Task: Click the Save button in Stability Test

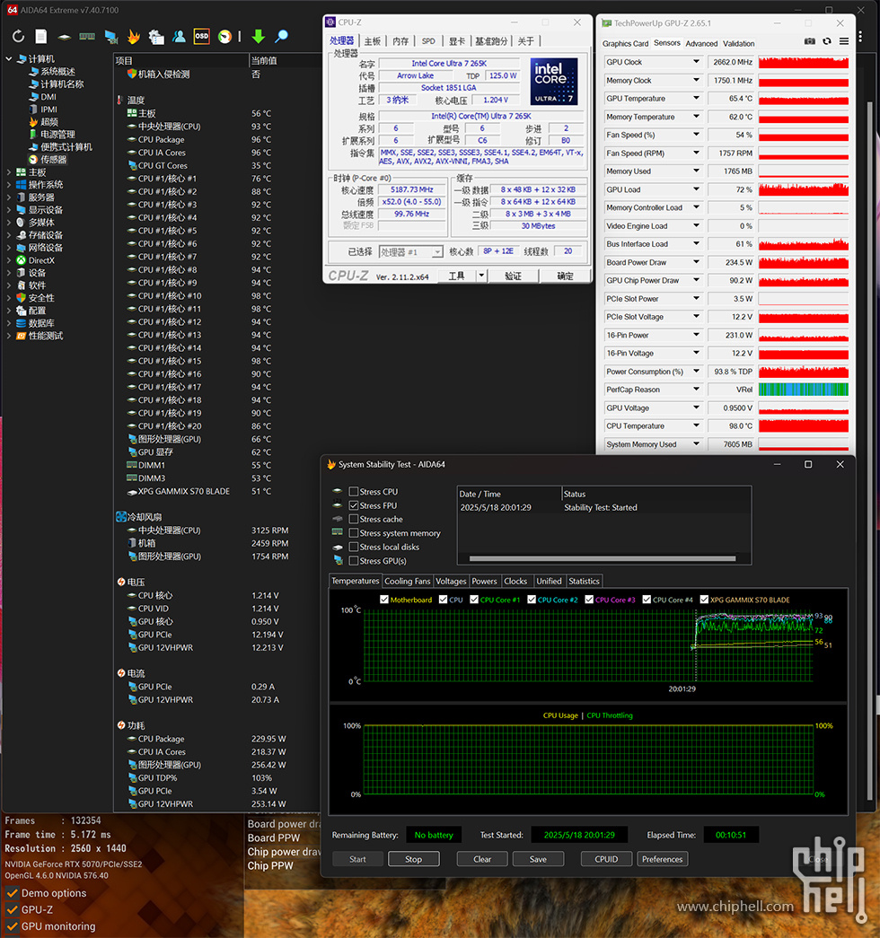Action: coord(538,859)
